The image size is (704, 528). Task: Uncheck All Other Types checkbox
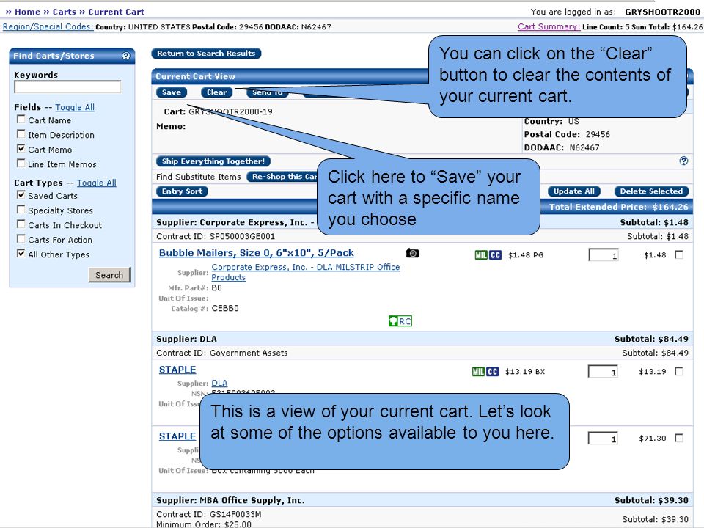coord(21,253)
